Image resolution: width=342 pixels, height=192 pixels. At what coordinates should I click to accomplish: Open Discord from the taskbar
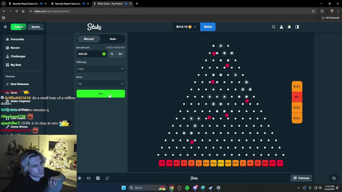click(195, 188)
